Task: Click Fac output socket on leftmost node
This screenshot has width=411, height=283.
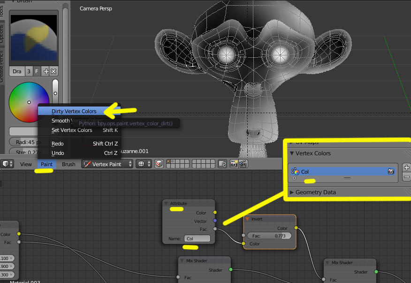Action: pyautogui.click(x=19, y=242)
